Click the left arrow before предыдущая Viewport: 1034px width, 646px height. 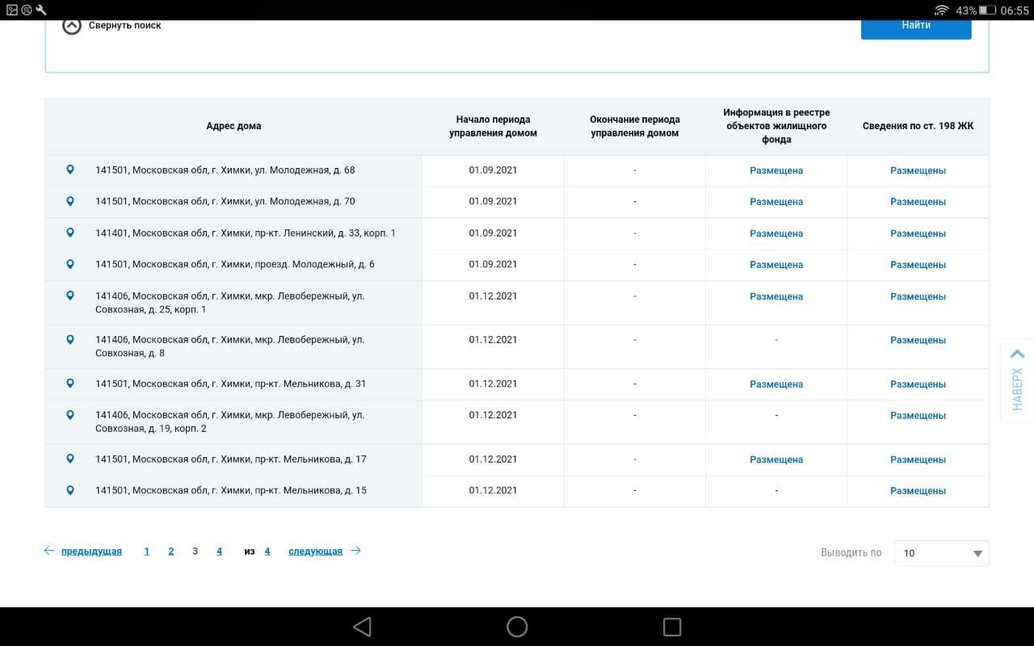(48, 551)
